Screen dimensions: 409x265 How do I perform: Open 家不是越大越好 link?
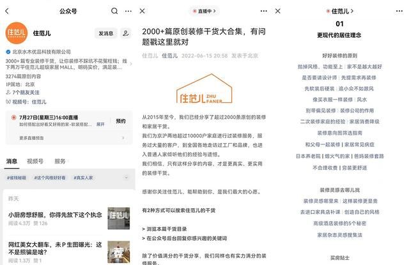364,66
